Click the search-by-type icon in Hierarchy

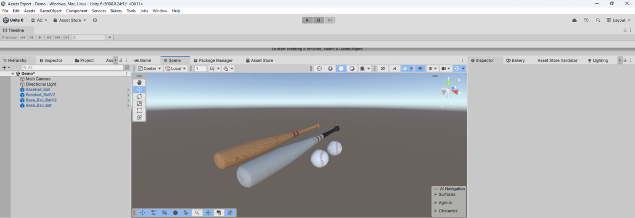[x=127, y=68]
